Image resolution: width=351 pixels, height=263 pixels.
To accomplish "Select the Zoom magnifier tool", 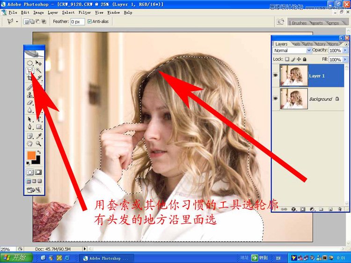I will (39, 144).
